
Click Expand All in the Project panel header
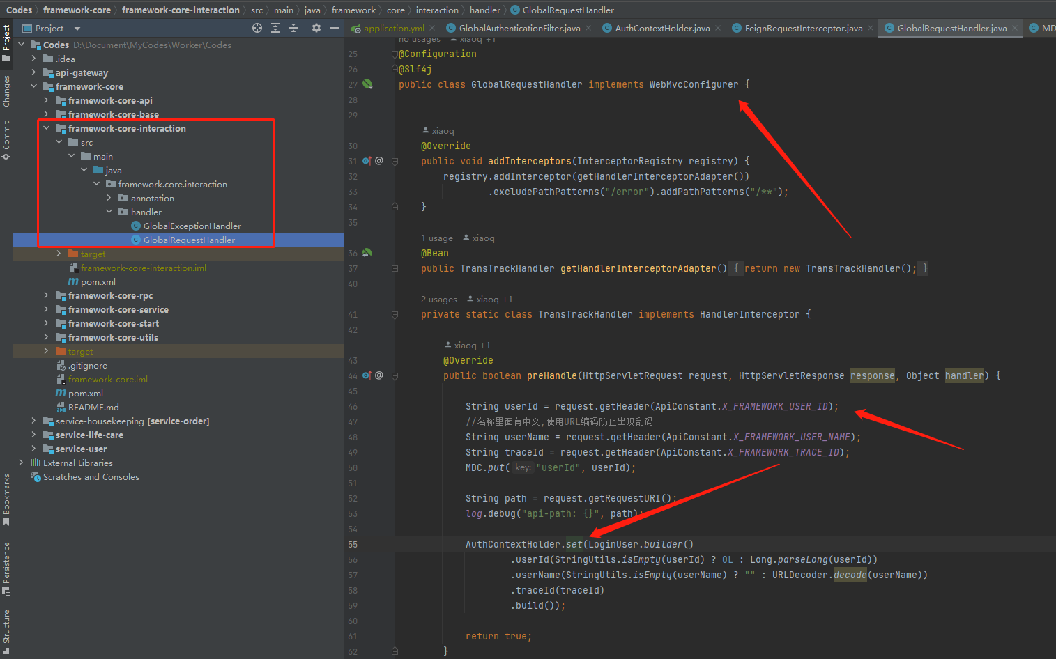pos(275,28)
